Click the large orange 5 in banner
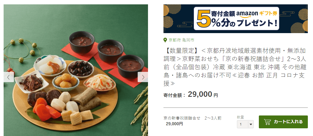Screen dimensions: 313x136 tap(203, 20)
